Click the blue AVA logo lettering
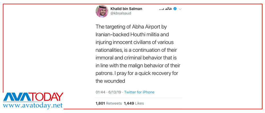Image resolution: width=265 pixels, height=113 pixels. [17, 97]
